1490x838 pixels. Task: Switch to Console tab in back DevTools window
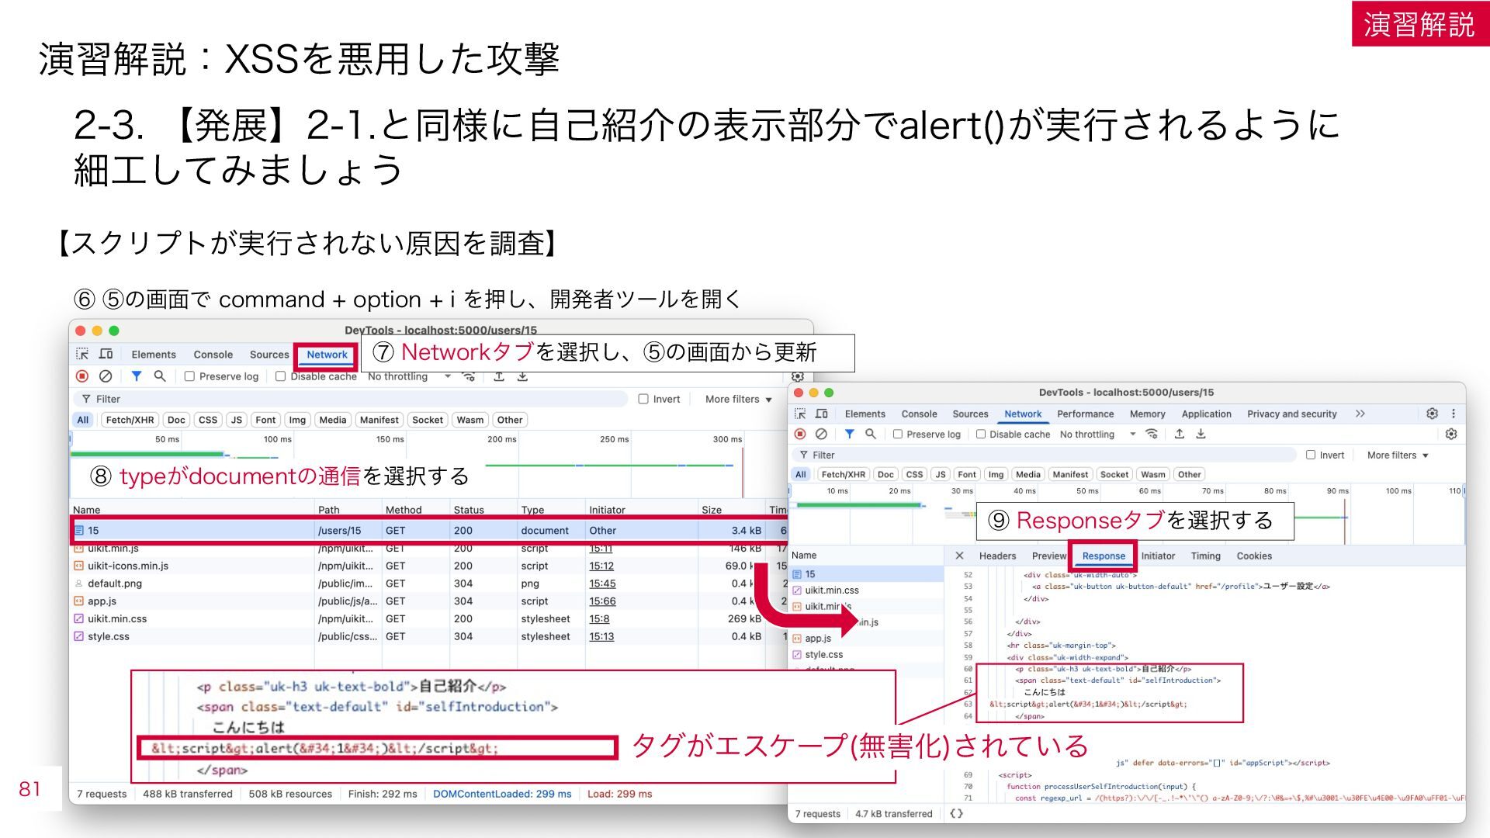[213, 355]
